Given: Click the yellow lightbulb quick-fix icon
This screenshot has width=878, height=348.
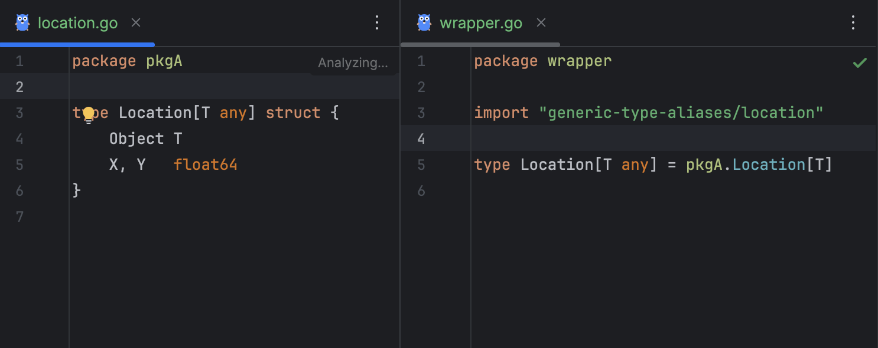Looking at the screenshot, I should click(x=89, y=114).
